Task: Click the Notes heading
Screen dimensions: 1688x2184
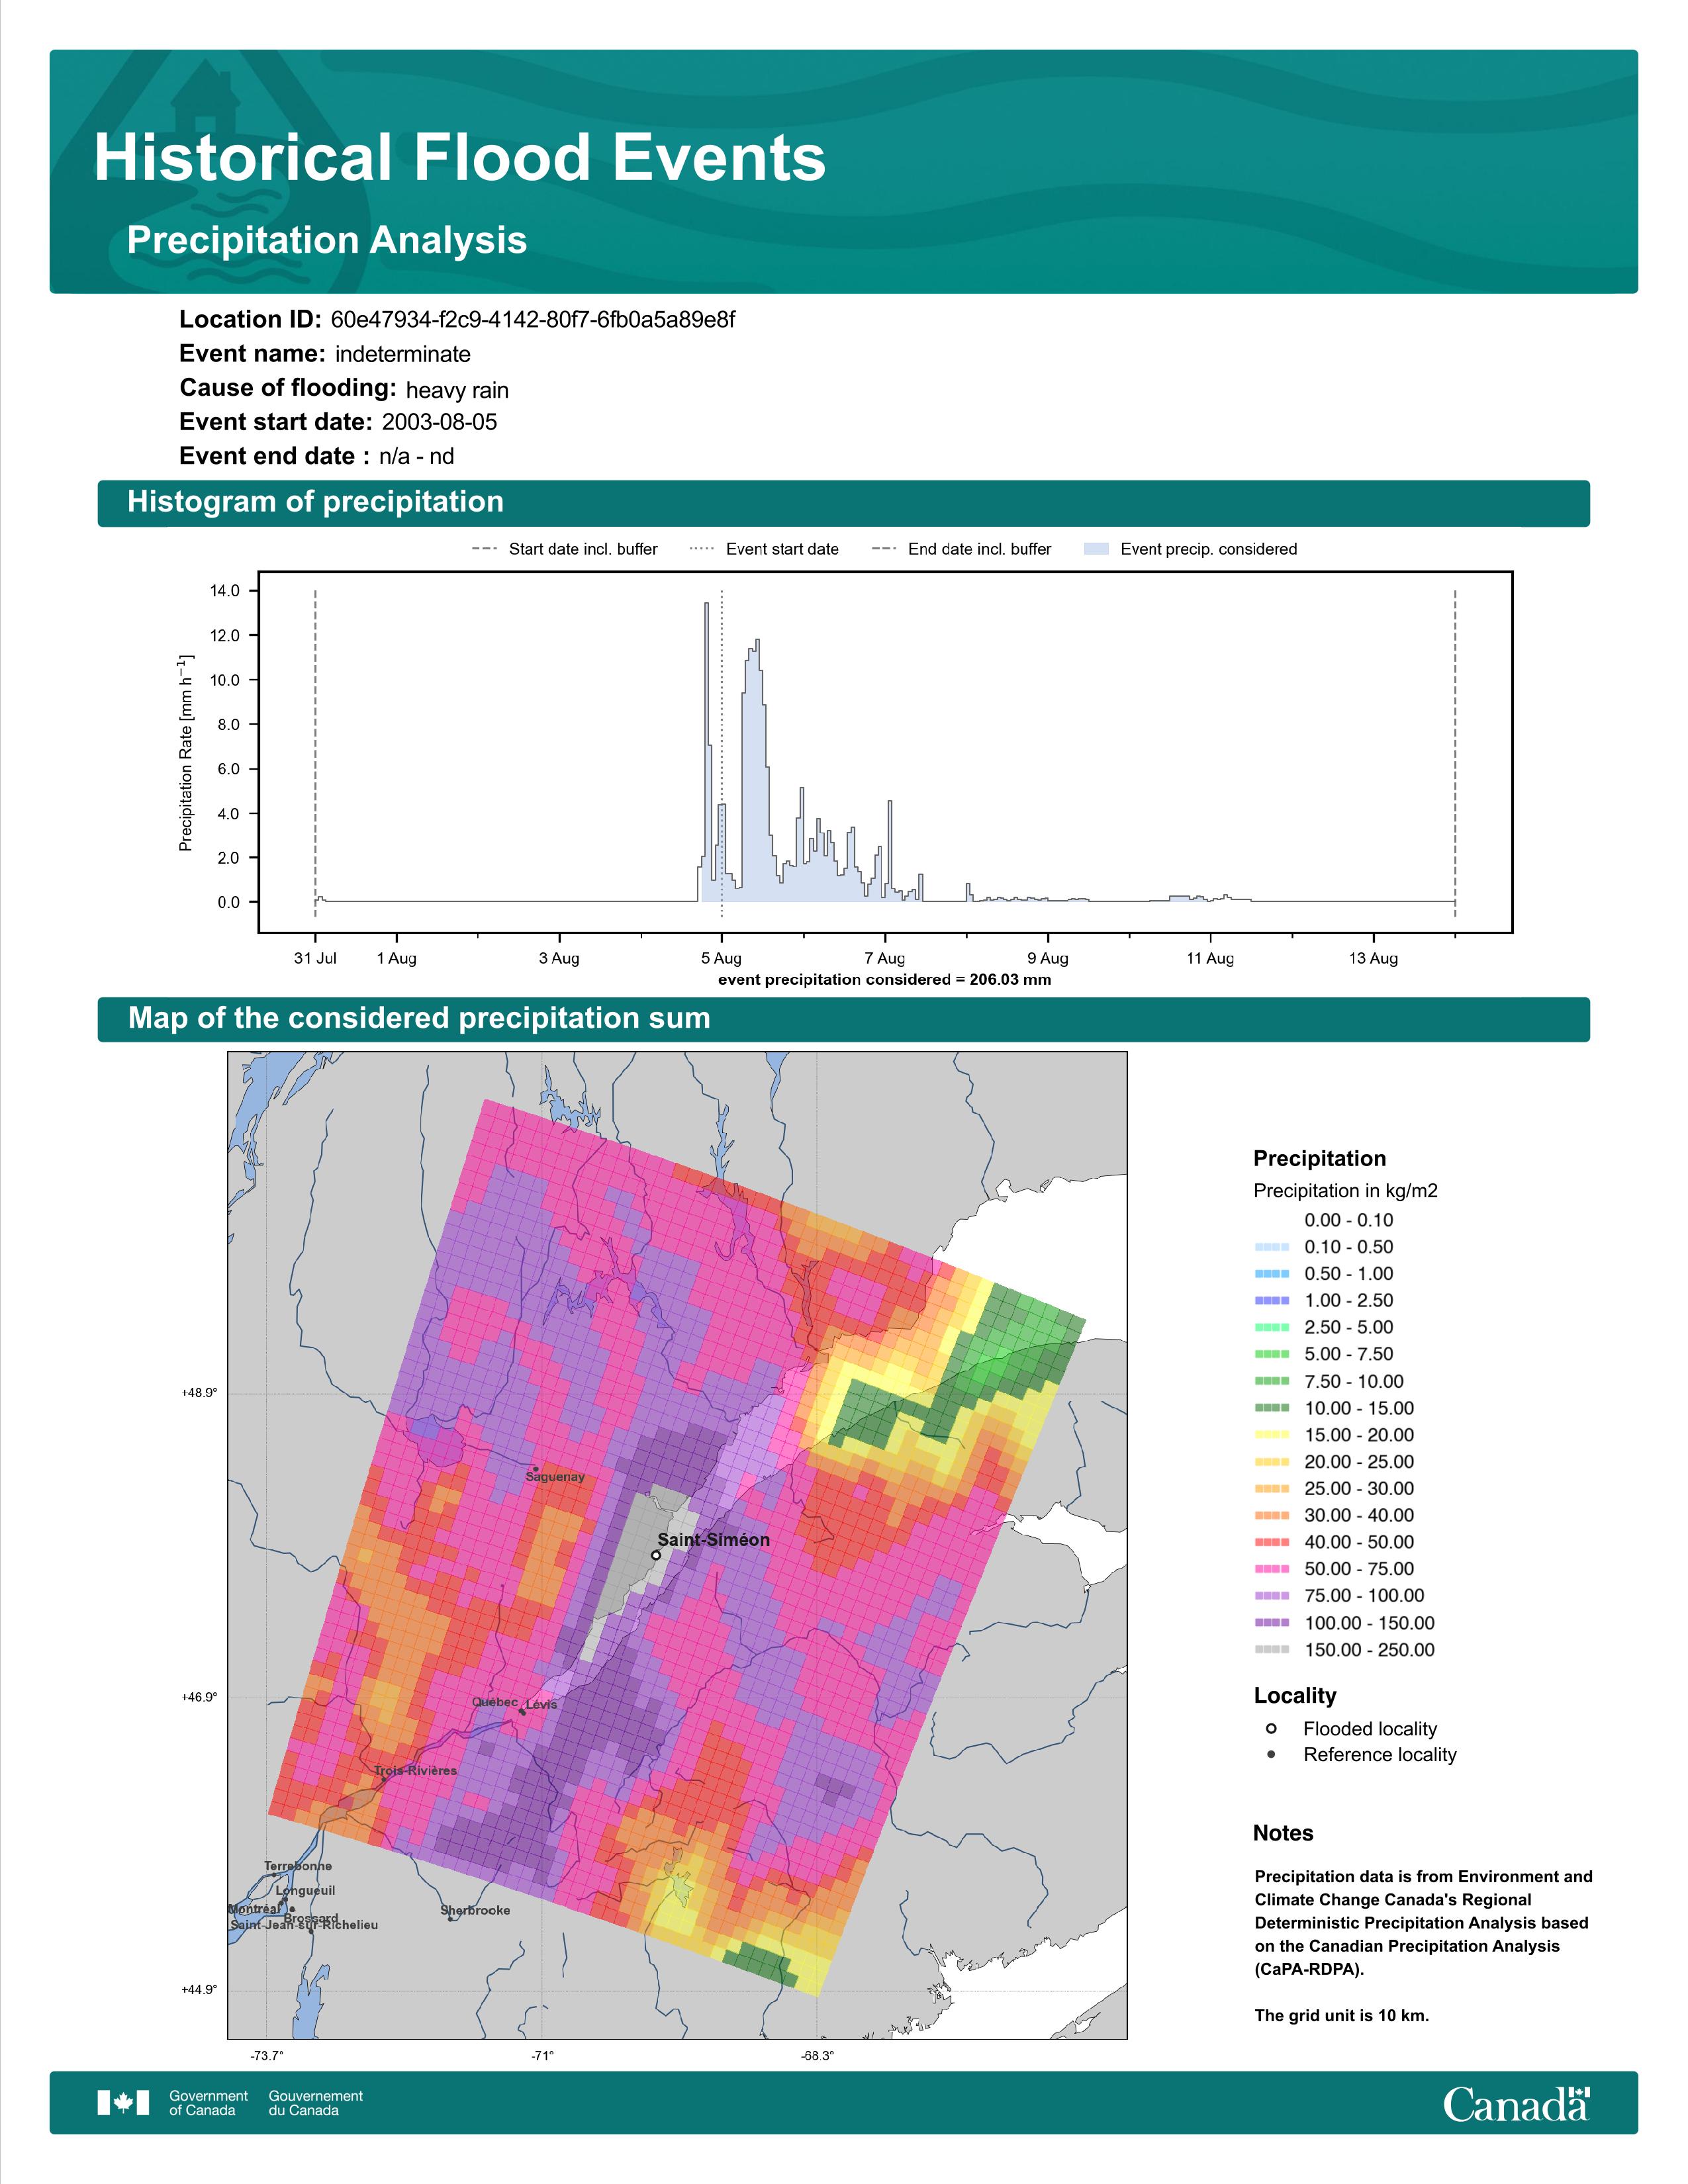Action: [1283, 1833]
